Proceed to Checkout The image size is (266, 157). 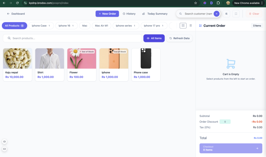pos(231,148)
